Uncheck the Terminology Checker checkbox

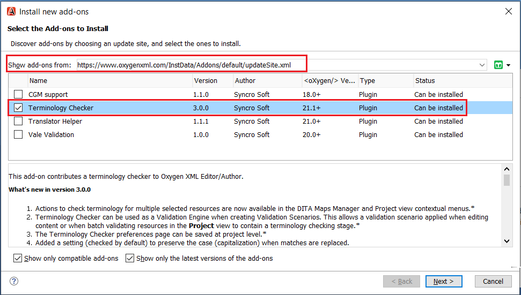[x=18, y=108]
